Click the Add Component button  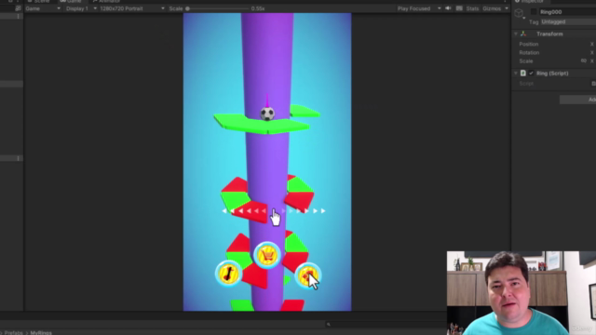tap(577, 100)
